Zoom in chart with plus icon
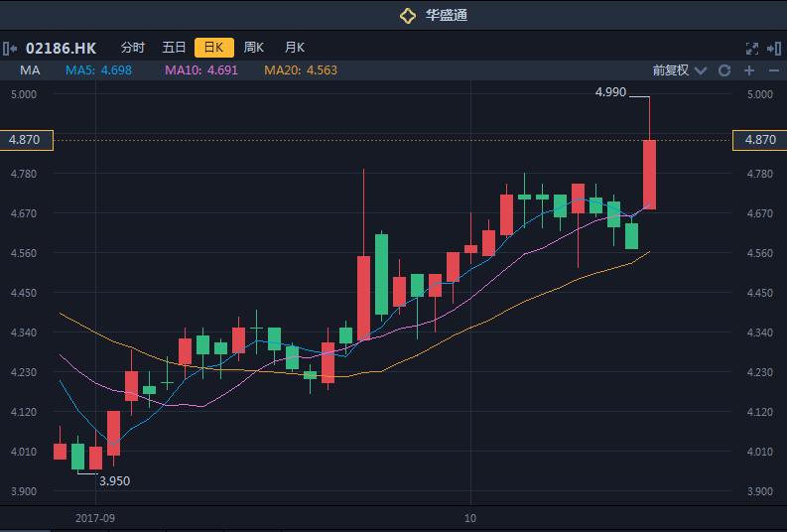 coord(748,70)
